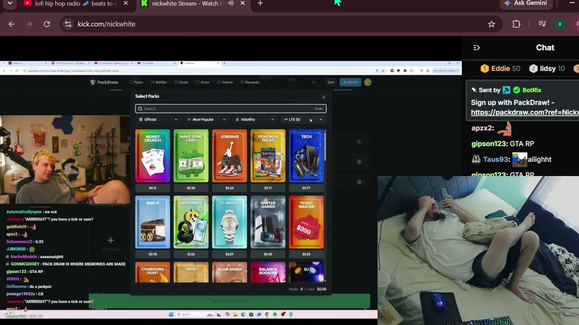The width and height of the screenshot is (579, 325).
Task: Click Taus93 username in chat
Action: [496, 159]
